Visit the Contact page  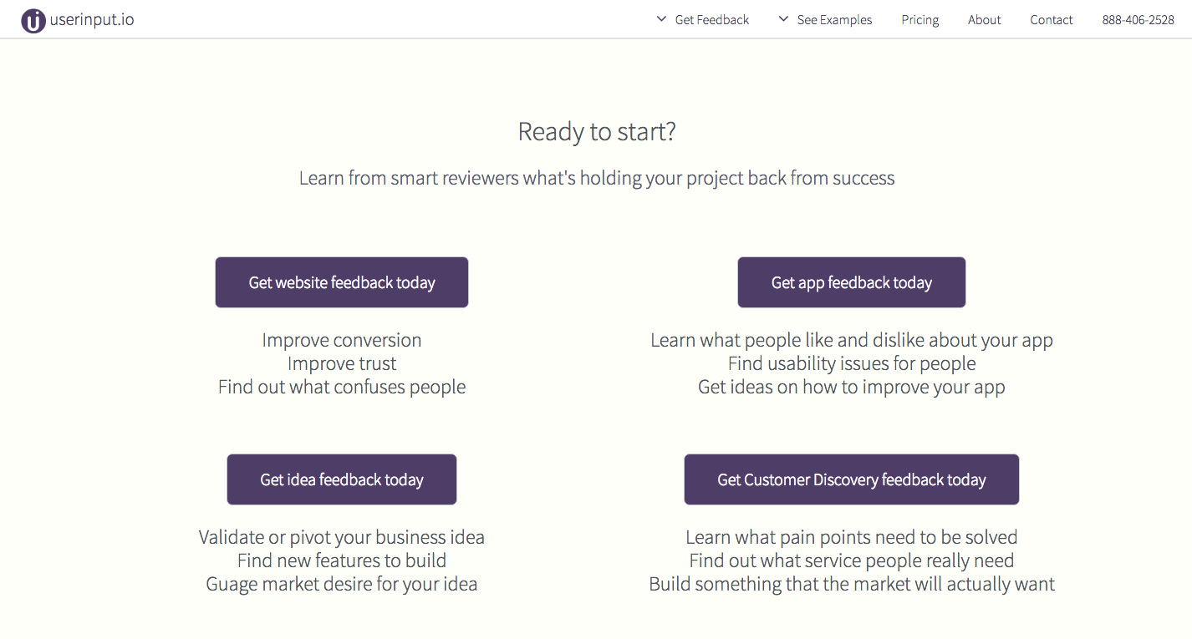tap(1052, 20)
